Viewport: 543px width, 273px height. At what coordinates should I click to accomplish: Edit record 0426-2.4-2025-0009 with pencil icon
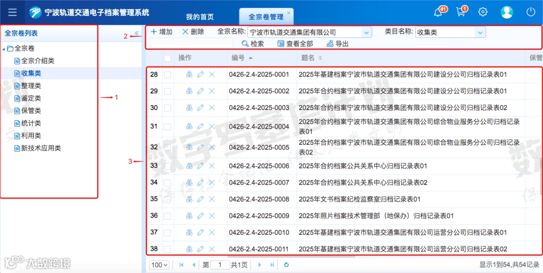point(200,216)
